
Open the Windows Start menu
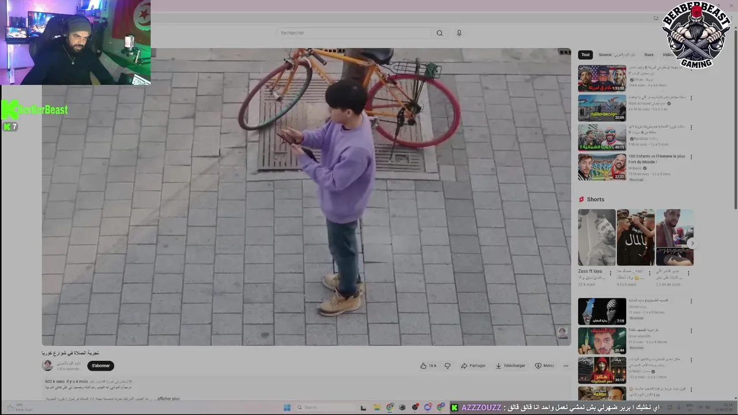tap(287, 408)
